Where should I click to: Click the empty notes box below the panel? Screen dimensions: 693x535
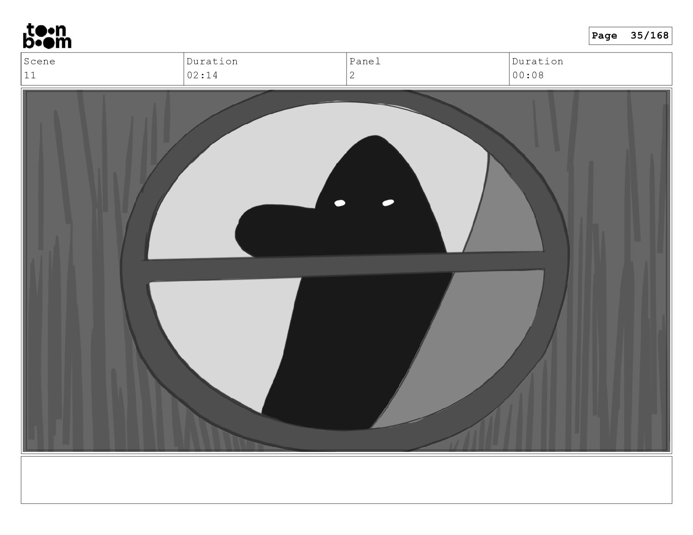point(346,480)
